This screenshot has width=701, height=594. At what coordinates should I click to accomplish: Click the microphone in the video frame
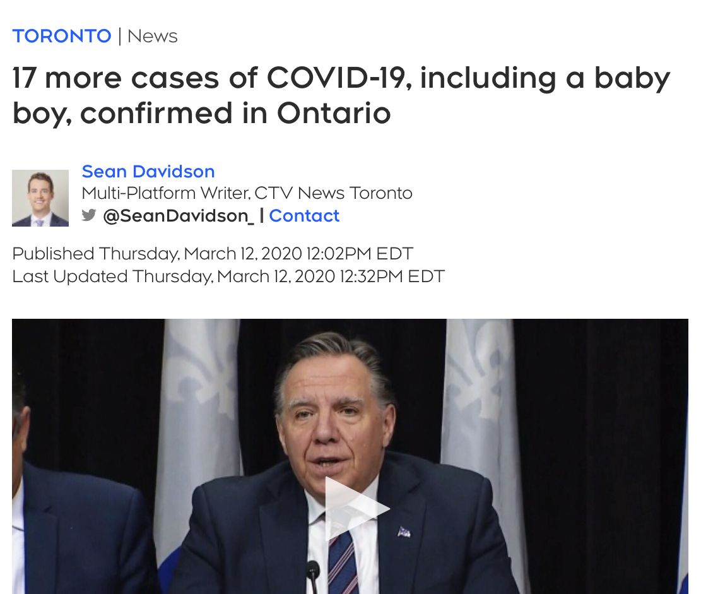[x=313, y=573]
